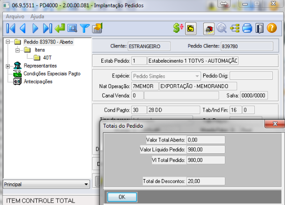Click the 28 DD description field

pyautogui.click(x=173, y=110)
